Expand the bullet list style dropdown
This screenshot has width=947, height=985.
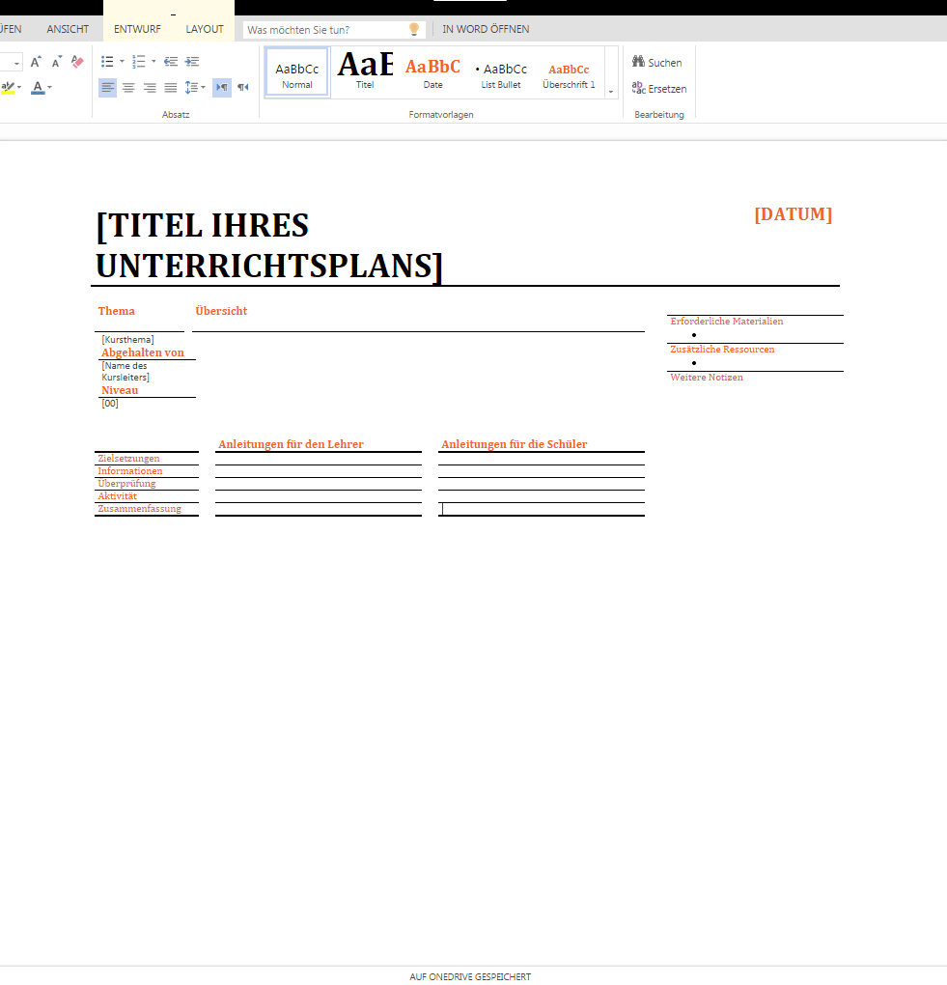click(122, 62)
